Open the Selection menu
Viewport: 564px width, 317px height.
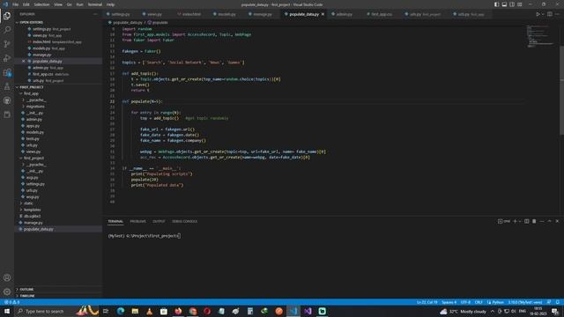pos(41,4)
